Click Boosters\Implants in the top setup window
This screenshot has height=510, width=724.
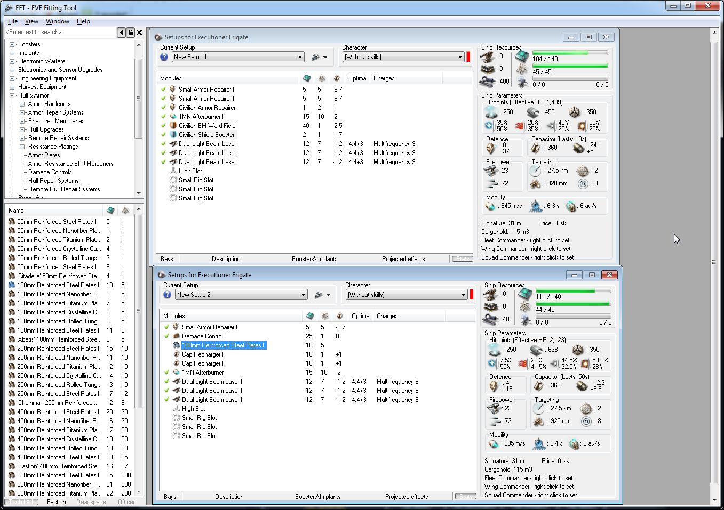coord(314,259)
